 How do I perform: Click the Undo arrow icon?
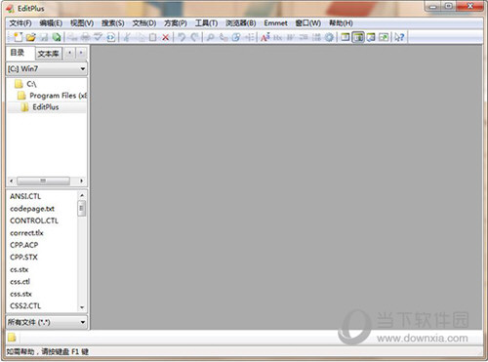[x=182, y=37]
